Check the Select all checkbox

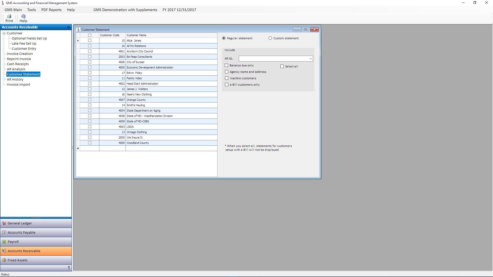pos(282,66)
